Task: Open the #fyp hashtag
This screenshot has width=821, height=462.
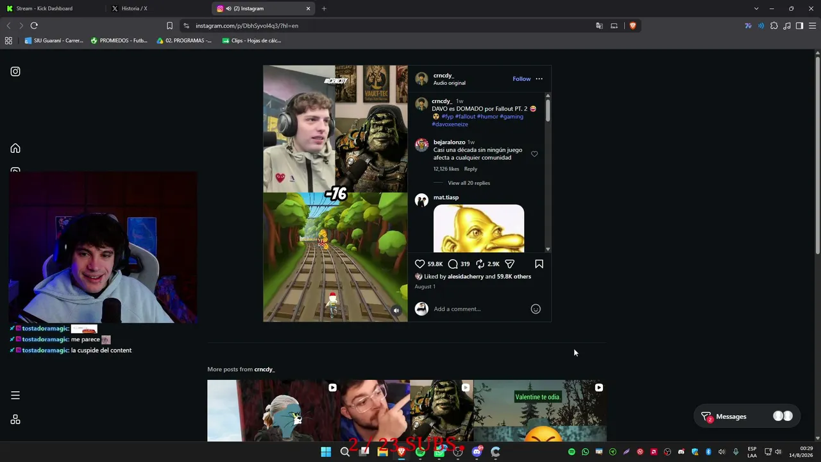Action: tap(448, 116)
